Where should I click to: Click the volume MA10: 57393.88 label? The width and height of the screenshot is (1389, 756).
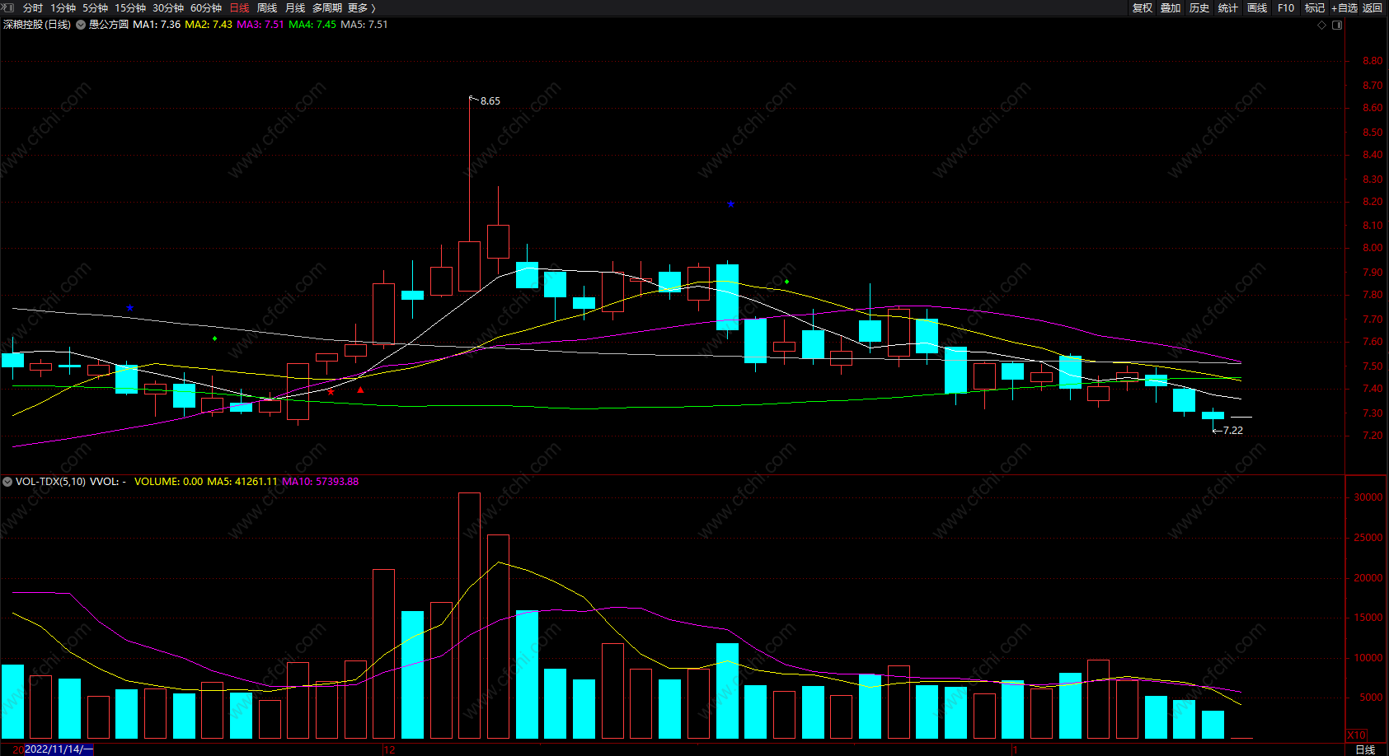click(x=321, y=482)
